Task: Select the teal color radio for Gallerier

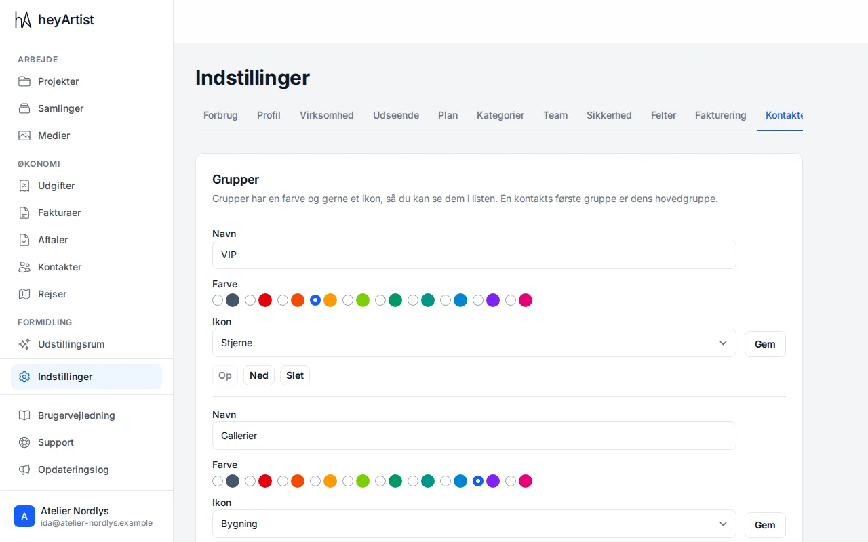Action: point(413,481)
